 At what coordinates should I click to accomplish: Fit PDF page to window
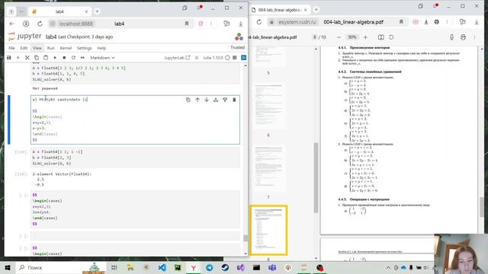pyautogui.click(x=381, y=37)
